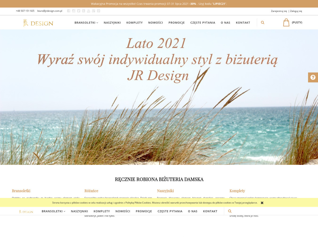Viewport: 318px width, 238px height.
Task: Open the YouTube social icon
Action: (89, 11)
